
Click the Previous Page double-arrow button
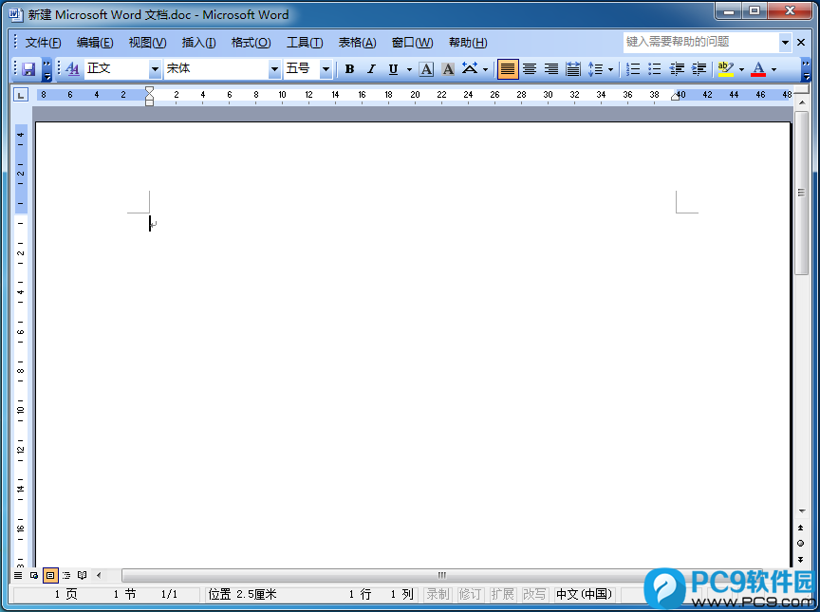coord(801,528)
